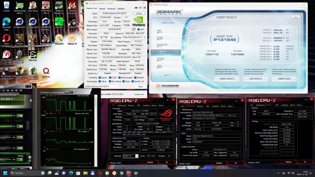Click GPU-Z screenshot camera icon
The height and width of the screenshot is (177, 315).
(x=136, y=8)
